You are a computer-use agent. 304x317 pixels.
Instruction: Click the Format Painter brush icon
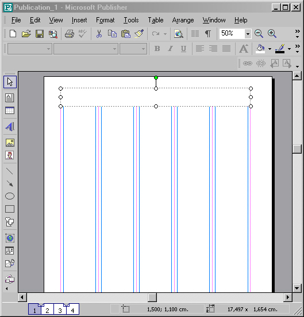pos(139,34)
